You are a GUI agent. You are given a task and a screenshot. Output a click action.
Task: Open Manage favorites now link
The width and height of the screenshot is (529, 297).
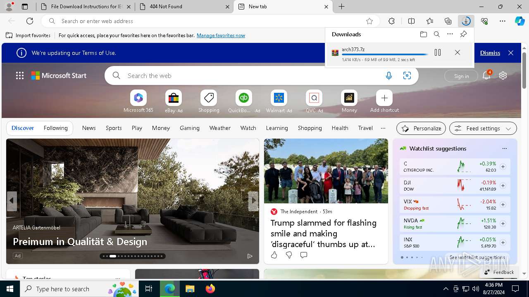221,35
